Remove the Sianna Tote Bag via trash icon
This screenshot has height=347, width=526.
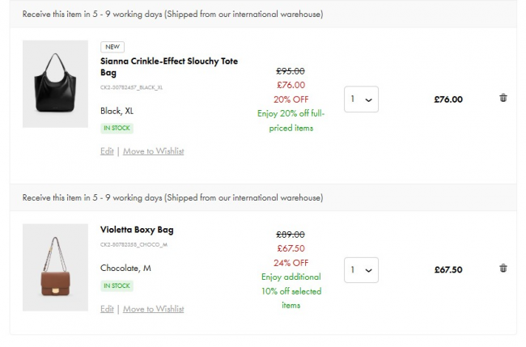pyautogui.click(x=503, y=98)
